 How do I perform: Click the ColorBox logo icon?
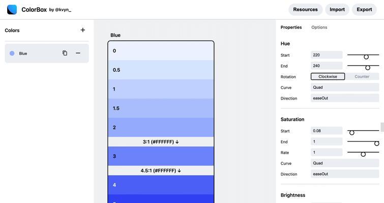pos(12,10)
